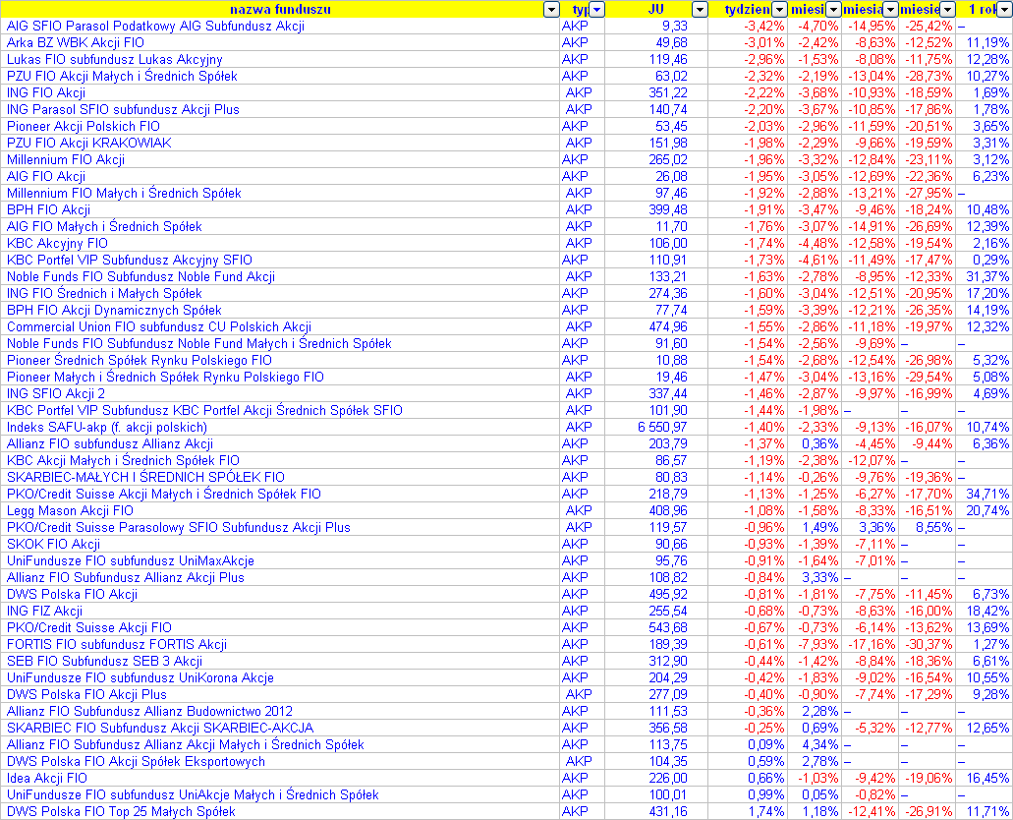Viewport: 1013px width, 820px height.
Task: Click the JU header cell
Action: 656,9
